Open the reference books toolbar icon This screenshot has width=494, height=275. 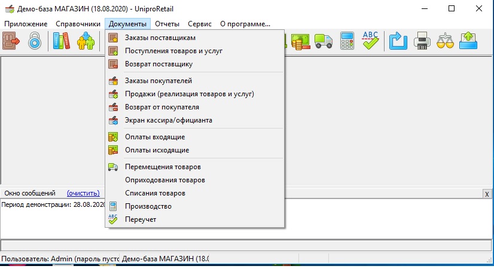coord(62,41)
